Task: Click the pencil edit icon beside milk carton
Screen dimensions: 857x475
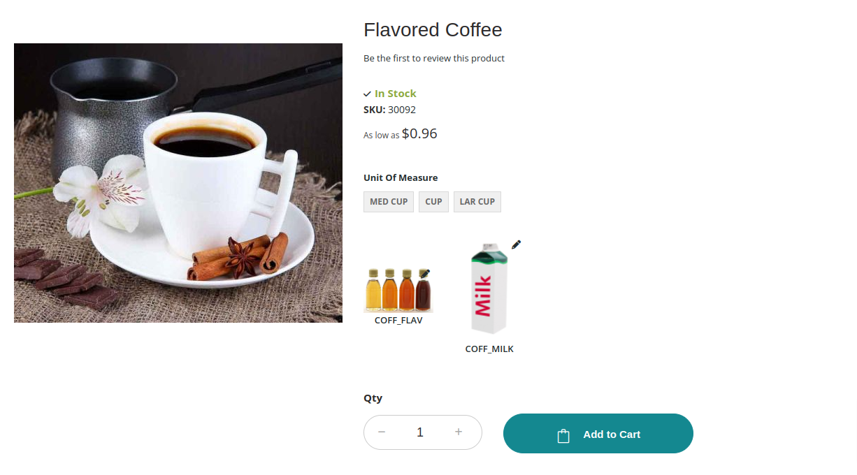Action: [516, 244]
